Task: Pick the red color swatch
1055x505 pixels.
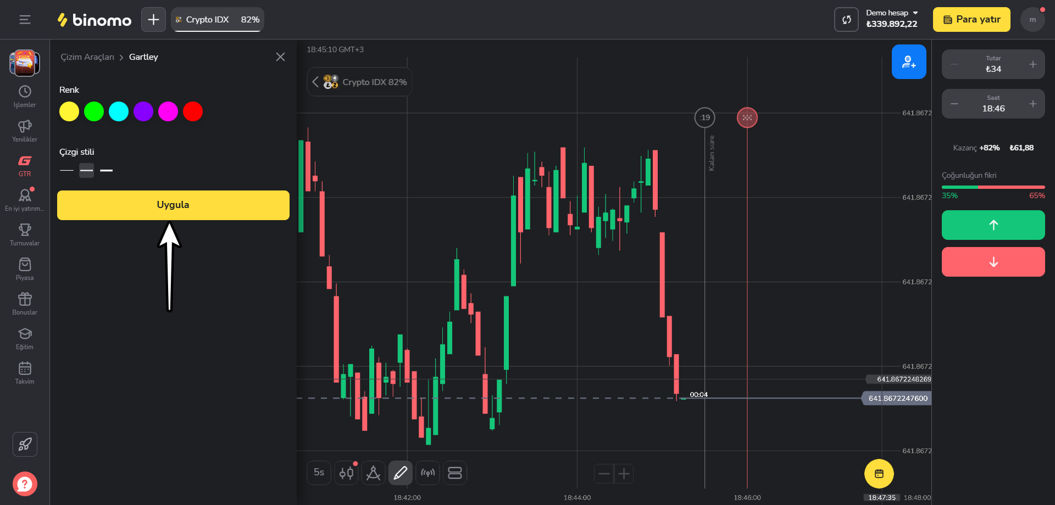Action: click(193, 111)
